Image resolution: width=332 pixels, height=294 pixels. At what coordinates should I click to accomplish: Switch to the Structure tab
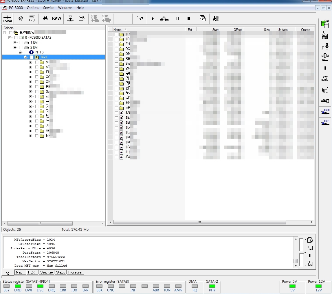point(46,272)
